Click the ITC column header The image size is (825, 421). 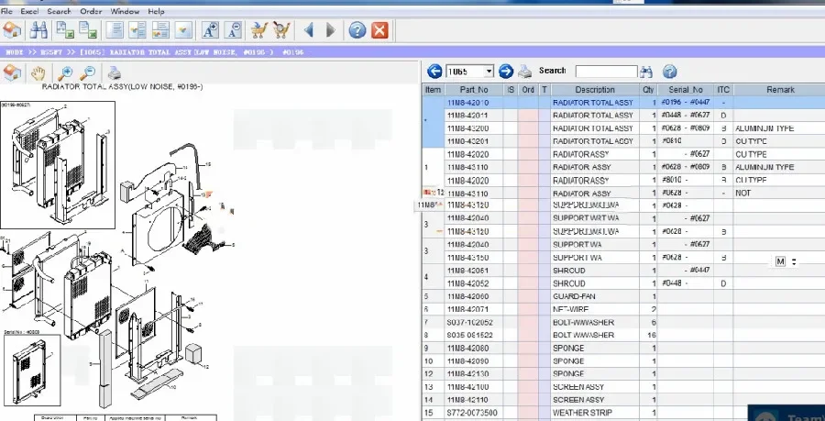723,90
